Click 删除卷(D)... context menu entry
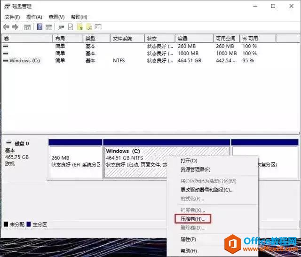The height and width of the screenshot is (257, 301). pyautogui.click(x=193, y=228)
